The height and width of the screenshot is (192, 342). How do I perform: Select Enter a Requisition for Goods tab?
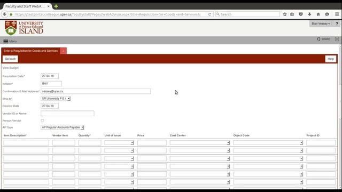30,51
